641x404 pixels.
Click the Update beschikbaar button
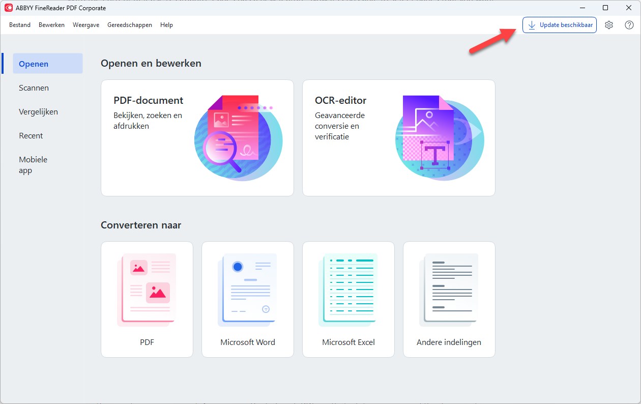pos(560,25)
